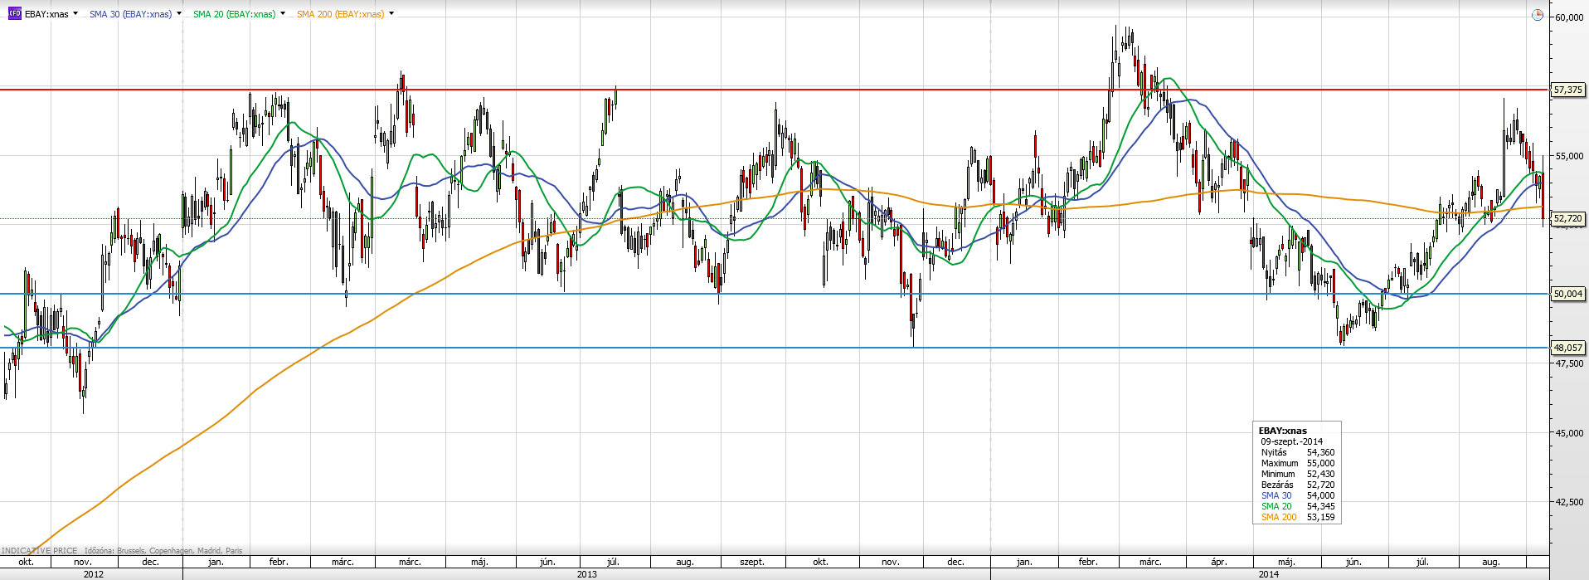Click the 2012 year label on time axis
Screen dimensions: 1589x580
[x=94, y=574]
